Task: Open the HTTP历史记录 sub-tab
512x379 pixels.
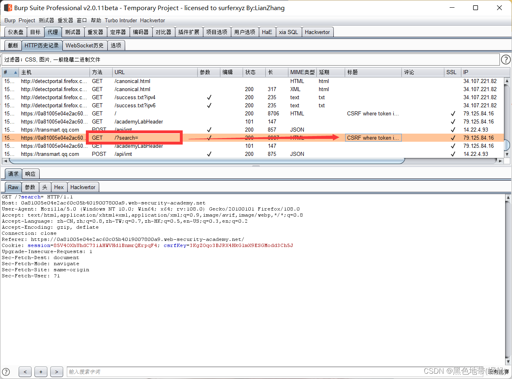Action: click(x=42, y=45)
